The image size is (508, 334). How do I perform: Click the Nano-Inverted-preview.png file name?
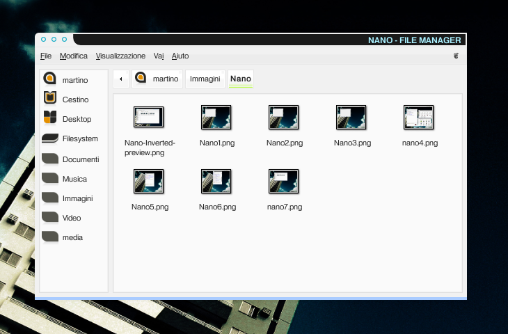click(x=150, y=148)
